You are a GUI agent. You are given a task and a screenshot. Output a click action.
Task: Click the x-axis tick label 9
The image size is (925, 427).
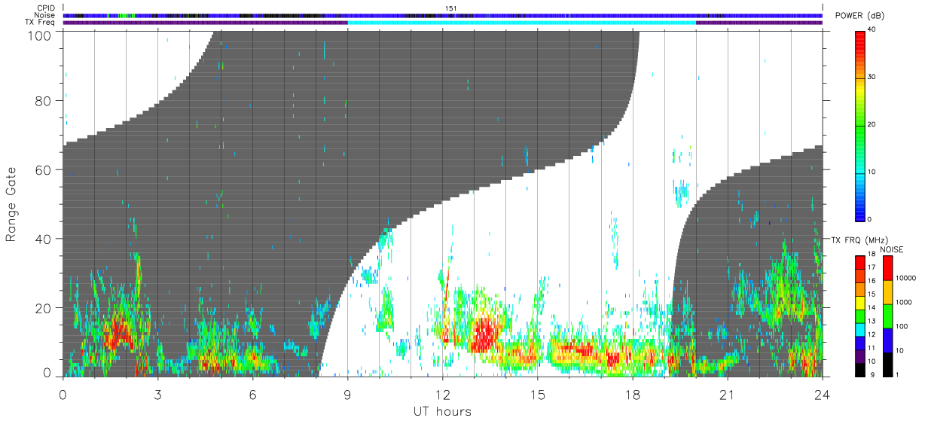click(x=347, y=395)
